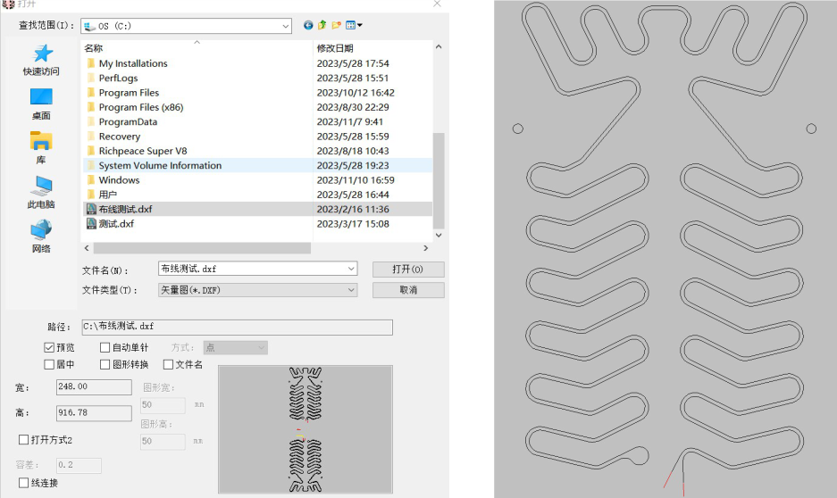837x498 pixels.
Task: Enable the 自动单针 checkbox
Action: tap(105, 348)
